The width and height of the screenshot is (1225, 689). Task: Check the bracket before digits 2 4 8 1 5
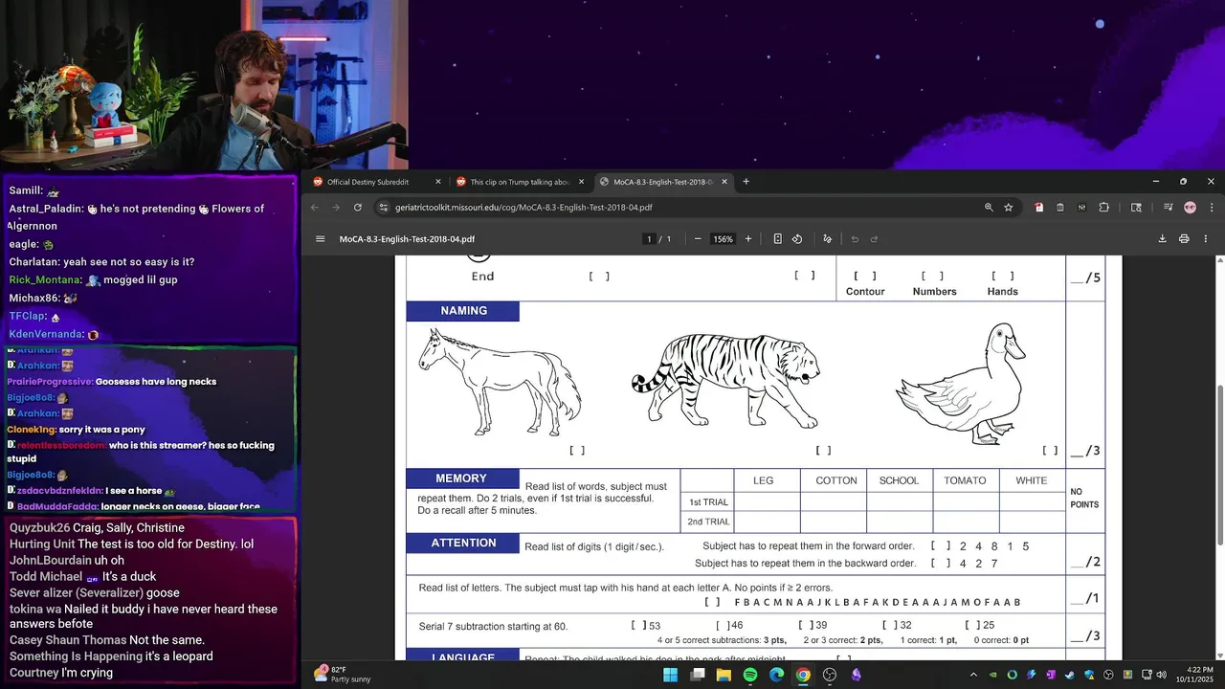[x=941, y=546]
